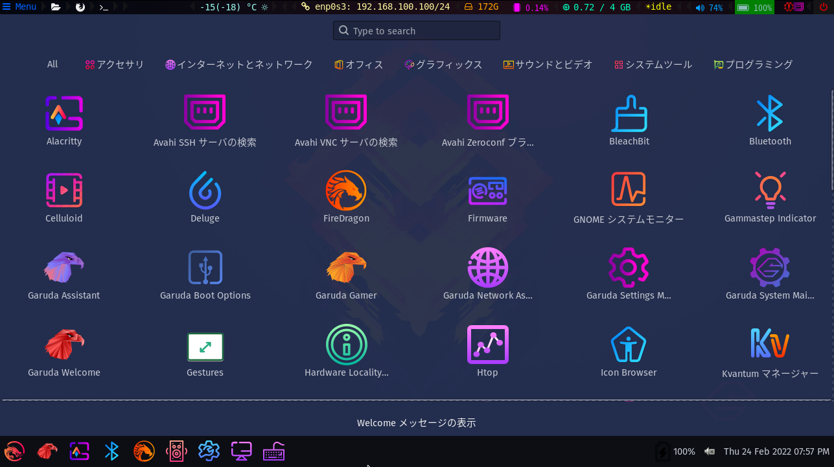Launch the Alacritty terminal app
The width and height of the screenshot is (834, 467).
64,120
